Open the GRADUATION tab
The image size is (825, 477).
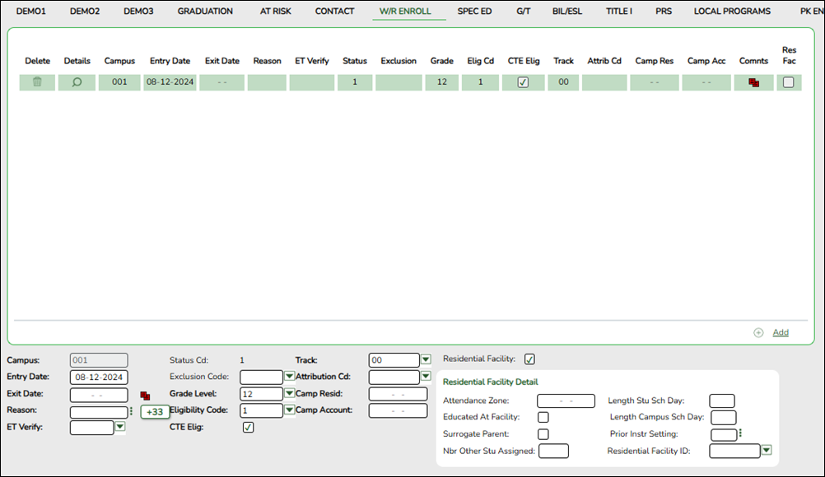point(205,11)
